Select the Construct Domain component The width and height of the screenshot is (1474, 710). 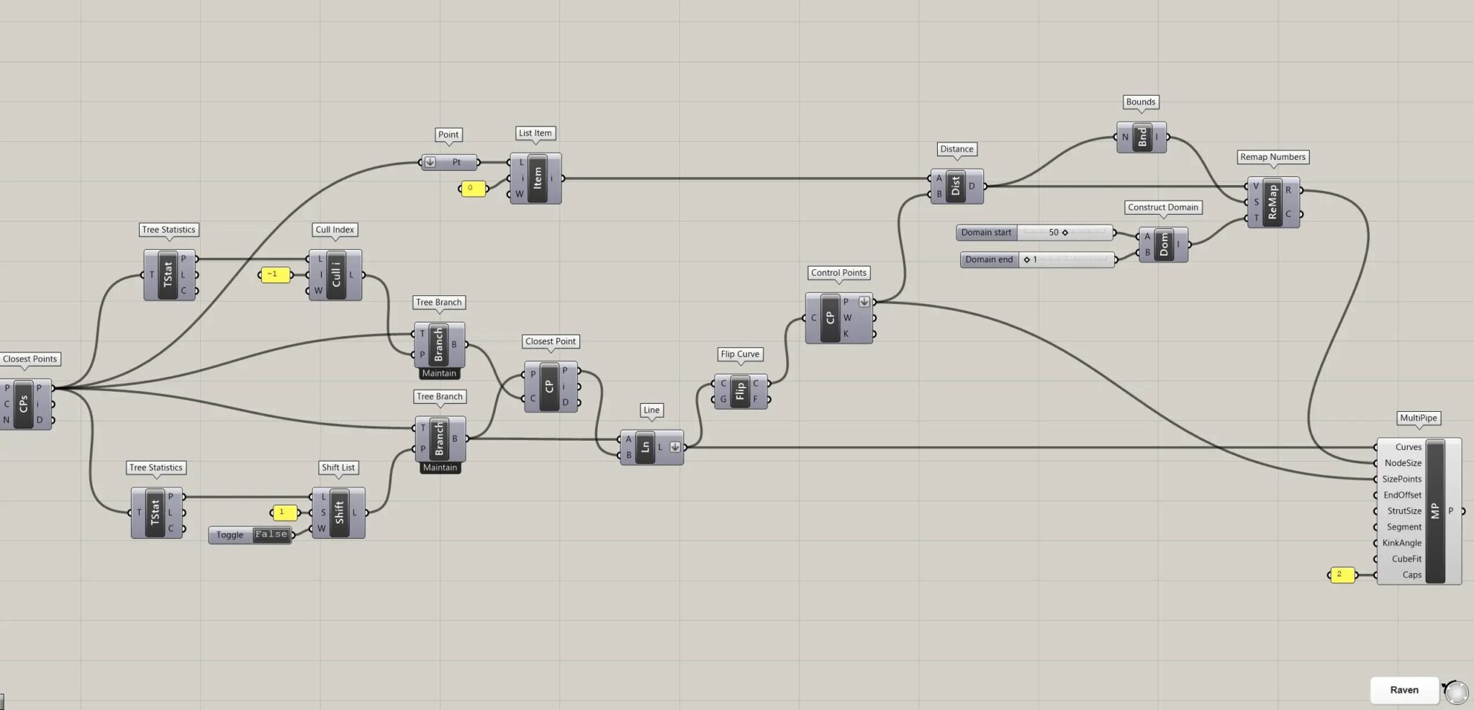tap(1163, 245)
